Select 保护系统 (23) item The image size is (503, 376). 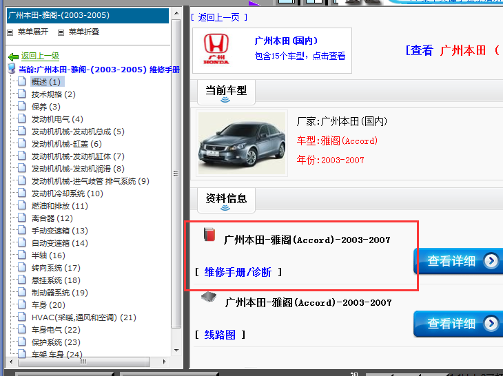pos(56,342)
